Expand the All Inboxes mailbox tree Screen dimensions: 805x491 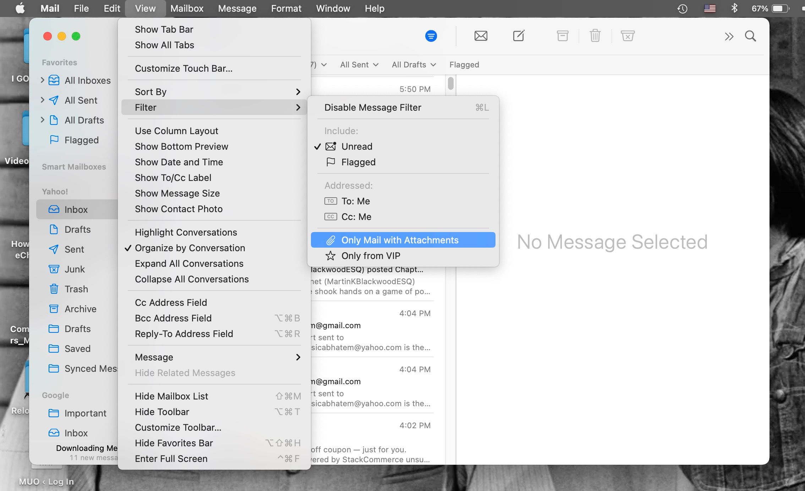click(x=43, y=80)
